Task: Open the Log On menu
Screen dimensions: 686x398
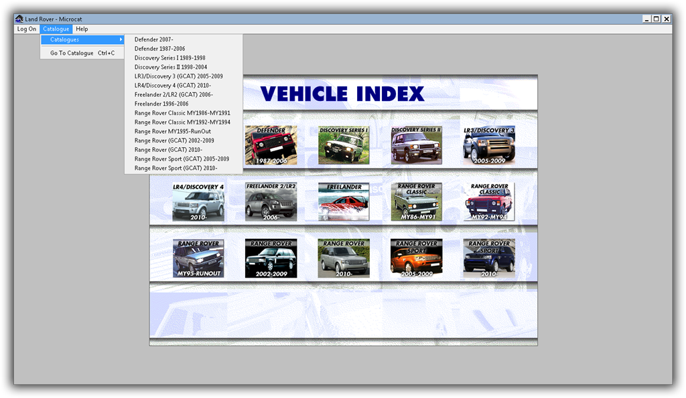Action: coord(27,29)
